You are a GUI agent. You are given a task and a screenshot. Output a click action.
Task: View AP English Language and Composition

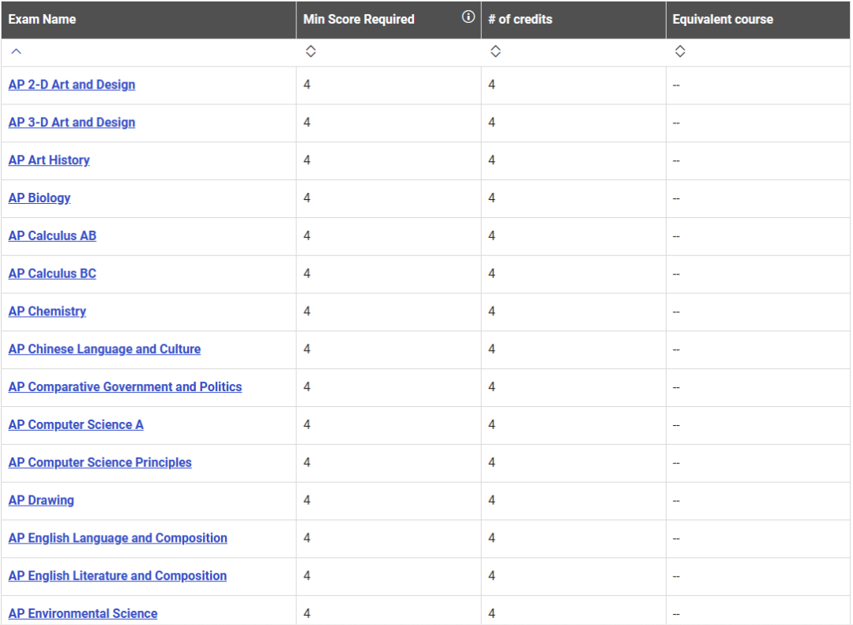(x=118, y=538)
